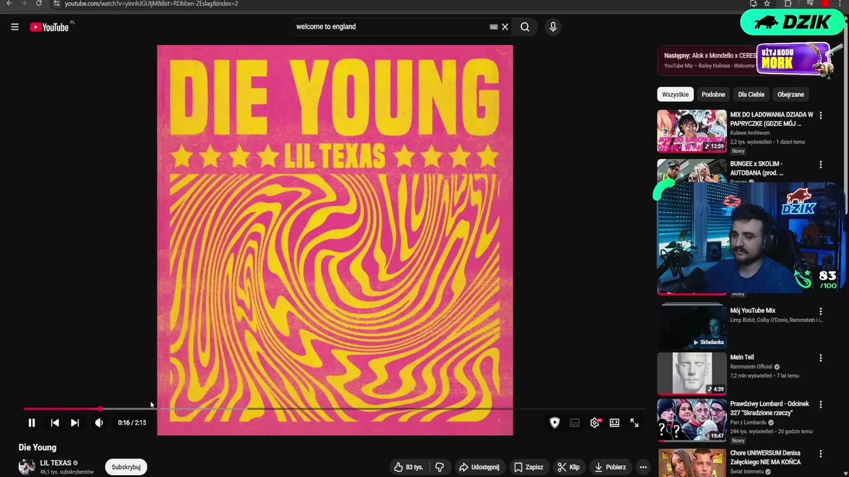This screenshot has height=477, width=849.
Task: Open options for MIX DO ŁADOWANIA video
Action: [x=820, y=115]
